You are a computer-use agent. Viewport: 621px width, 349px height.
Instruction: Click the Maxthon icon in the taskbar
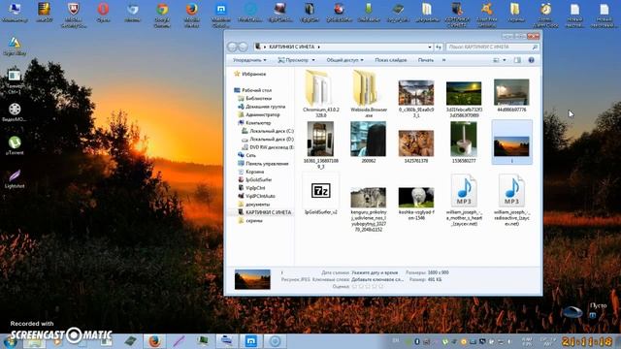click(250, 341)
